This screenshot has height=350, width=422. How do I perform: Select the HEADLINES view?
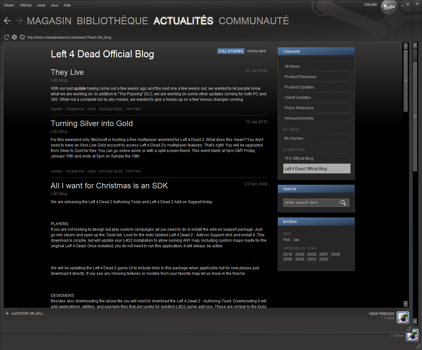256,51
